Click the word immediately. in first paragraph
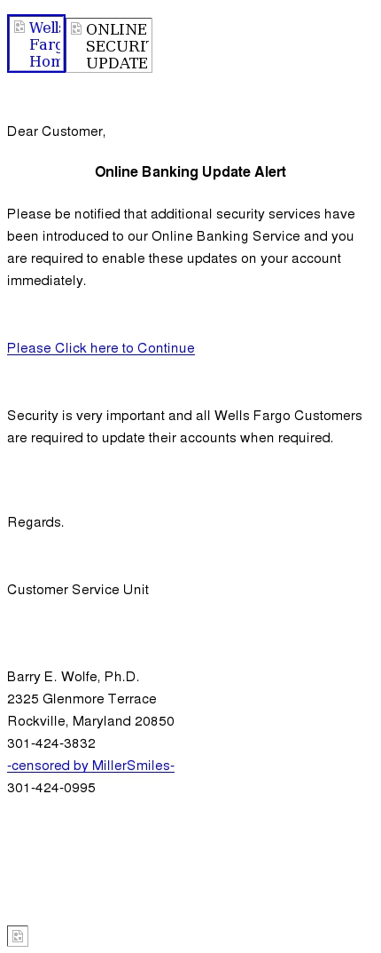This screenshot has height=953, width=381. [x=47, y=280]
